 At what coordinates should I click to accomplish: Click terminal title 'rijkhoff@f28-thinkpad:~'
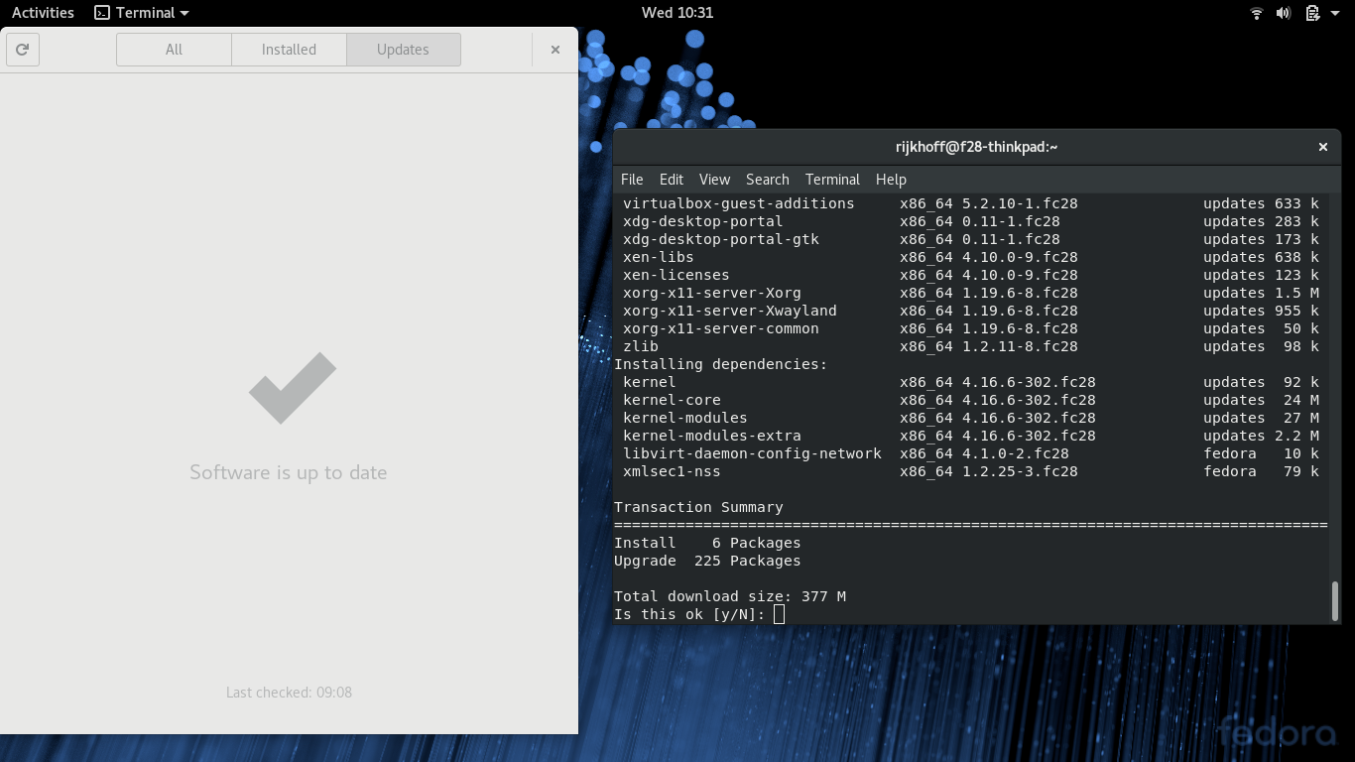click(x=976, y=147)
